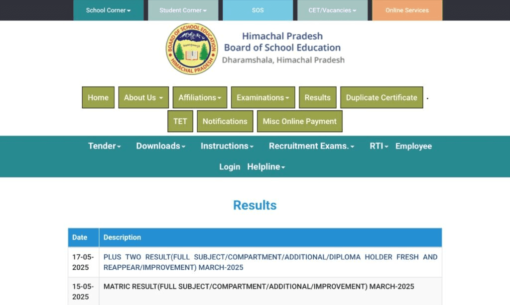
Task: Open the Login link
Action: [x=230, y=167]
